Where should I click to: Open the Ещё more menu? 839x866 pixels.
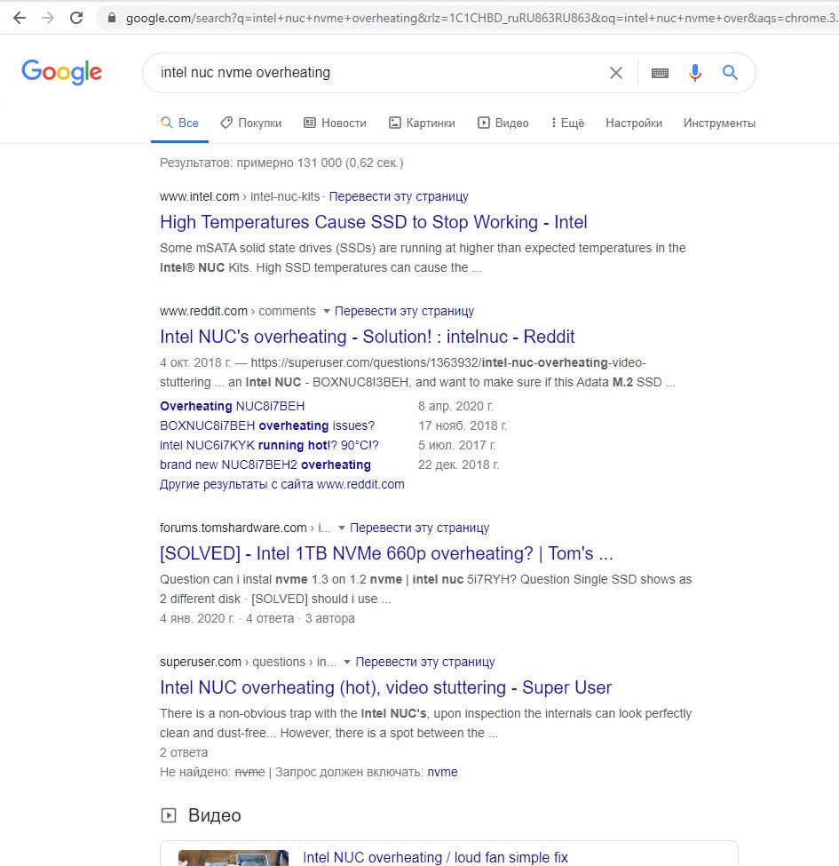pyautogui.click(x=567, y=123)
